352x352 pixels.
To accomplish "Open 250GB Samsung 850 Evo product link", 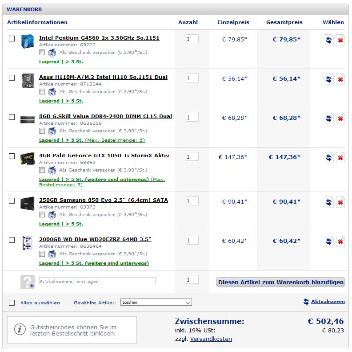I will point(104,200).
